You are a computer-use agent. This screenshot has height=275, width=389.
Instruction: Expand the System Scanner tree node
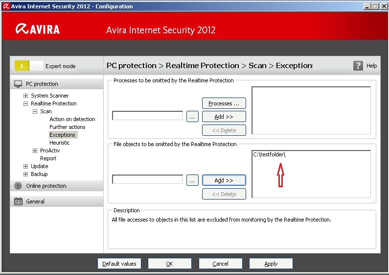click(x=25, y=96)
